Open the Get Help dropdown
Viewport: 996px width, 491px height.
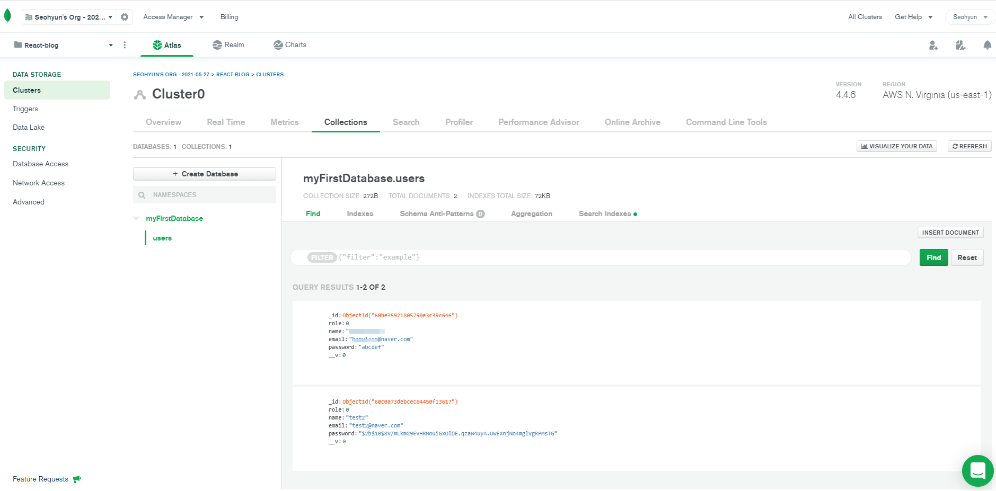click(x=914, y=17)
